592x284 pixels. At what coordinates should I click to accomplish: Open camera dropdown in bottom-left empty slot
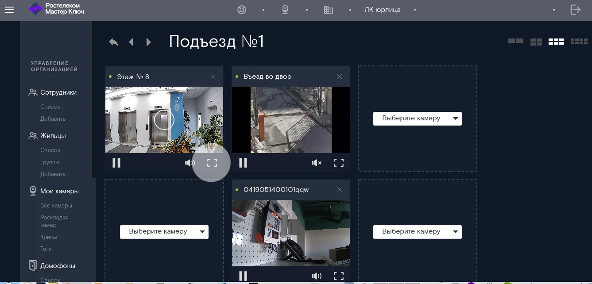click(x=164, y=232)
